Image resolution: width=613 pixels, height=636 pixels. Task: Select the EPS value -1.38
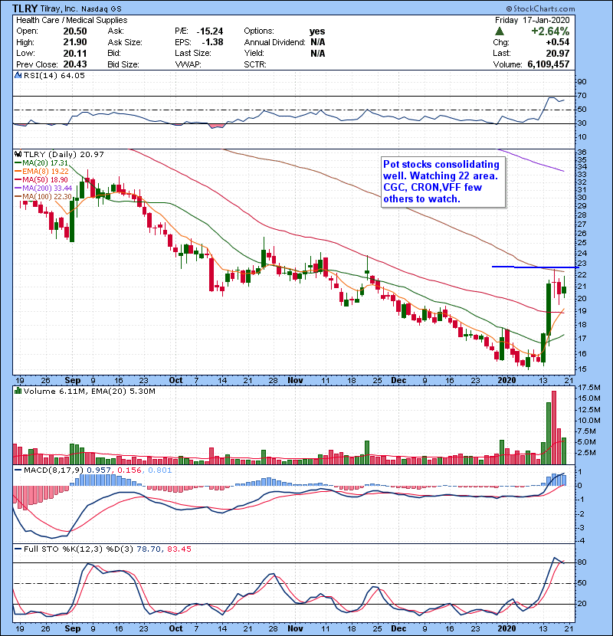click(212, 42)
